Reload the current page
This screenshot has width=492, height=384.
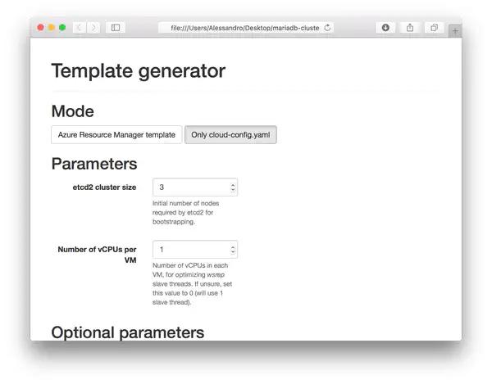(x=328, y=27)
